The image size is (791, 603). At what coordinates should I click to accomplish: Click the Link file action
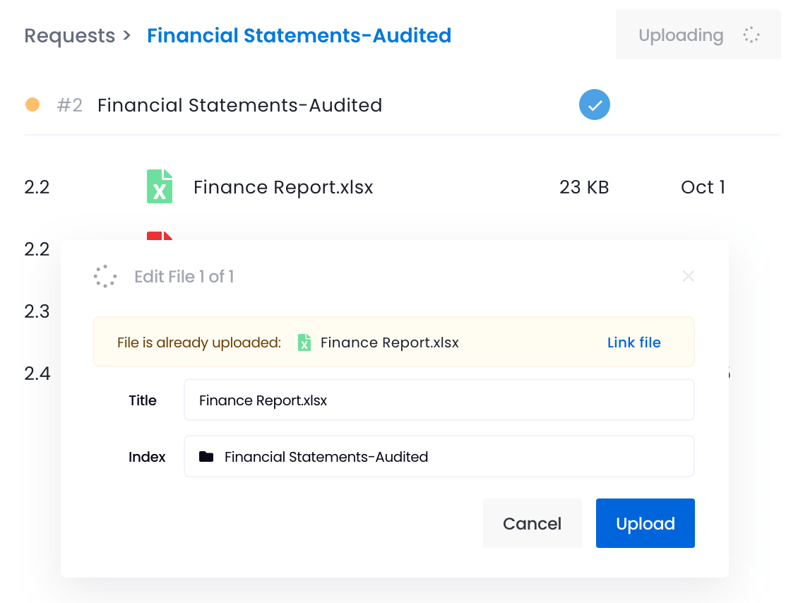634,342
